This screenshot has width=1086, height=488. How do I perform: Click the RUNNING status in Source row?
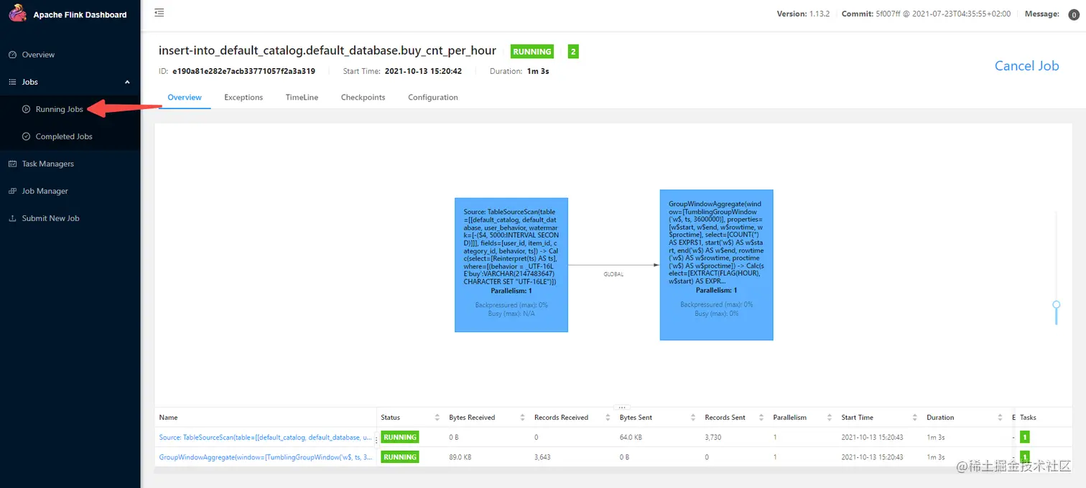399,437
